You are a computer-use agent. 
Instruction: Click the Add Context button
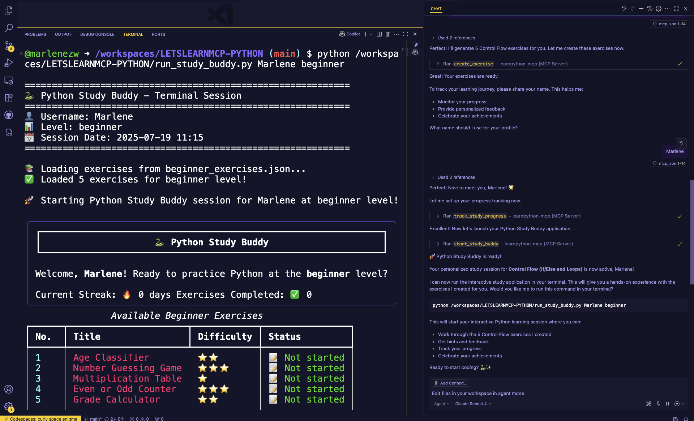point(451,383)
